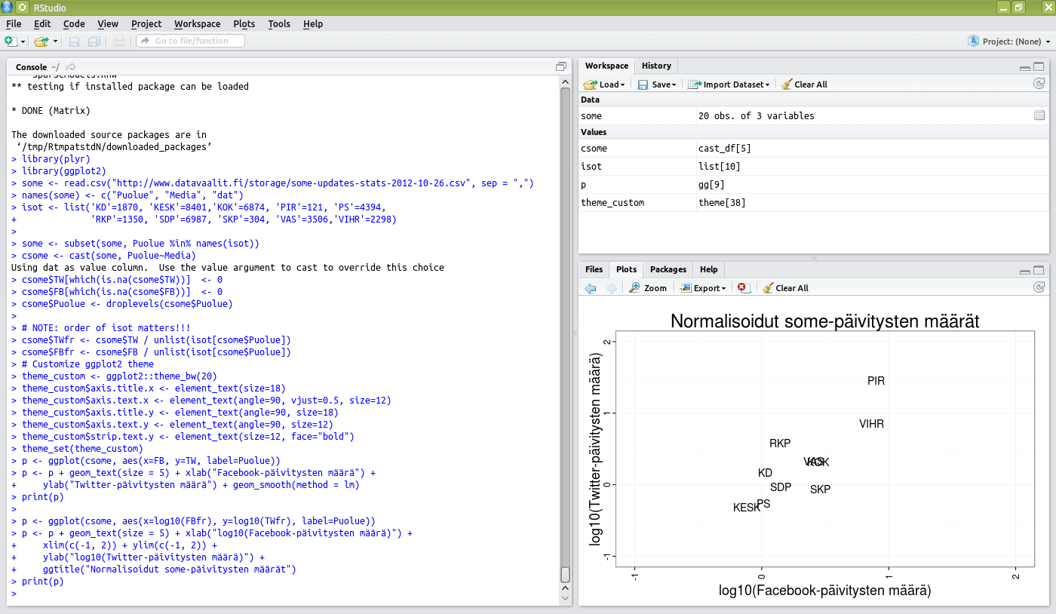This screenshot has width=1056, height=614.
Task: Open the Import Dataset dropdown
Action: click(x=729, y=84)
